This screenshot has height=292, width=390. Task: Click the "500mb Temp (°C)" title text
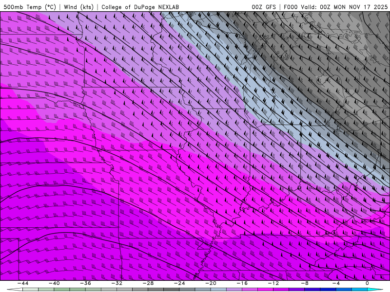30,7
